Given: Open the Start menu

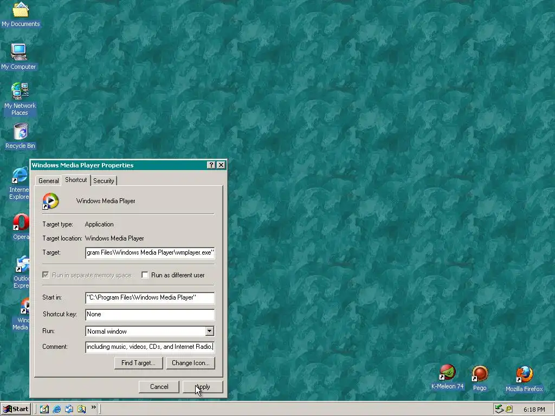Looking at the screenshot, I should click(x=16, y=409).
